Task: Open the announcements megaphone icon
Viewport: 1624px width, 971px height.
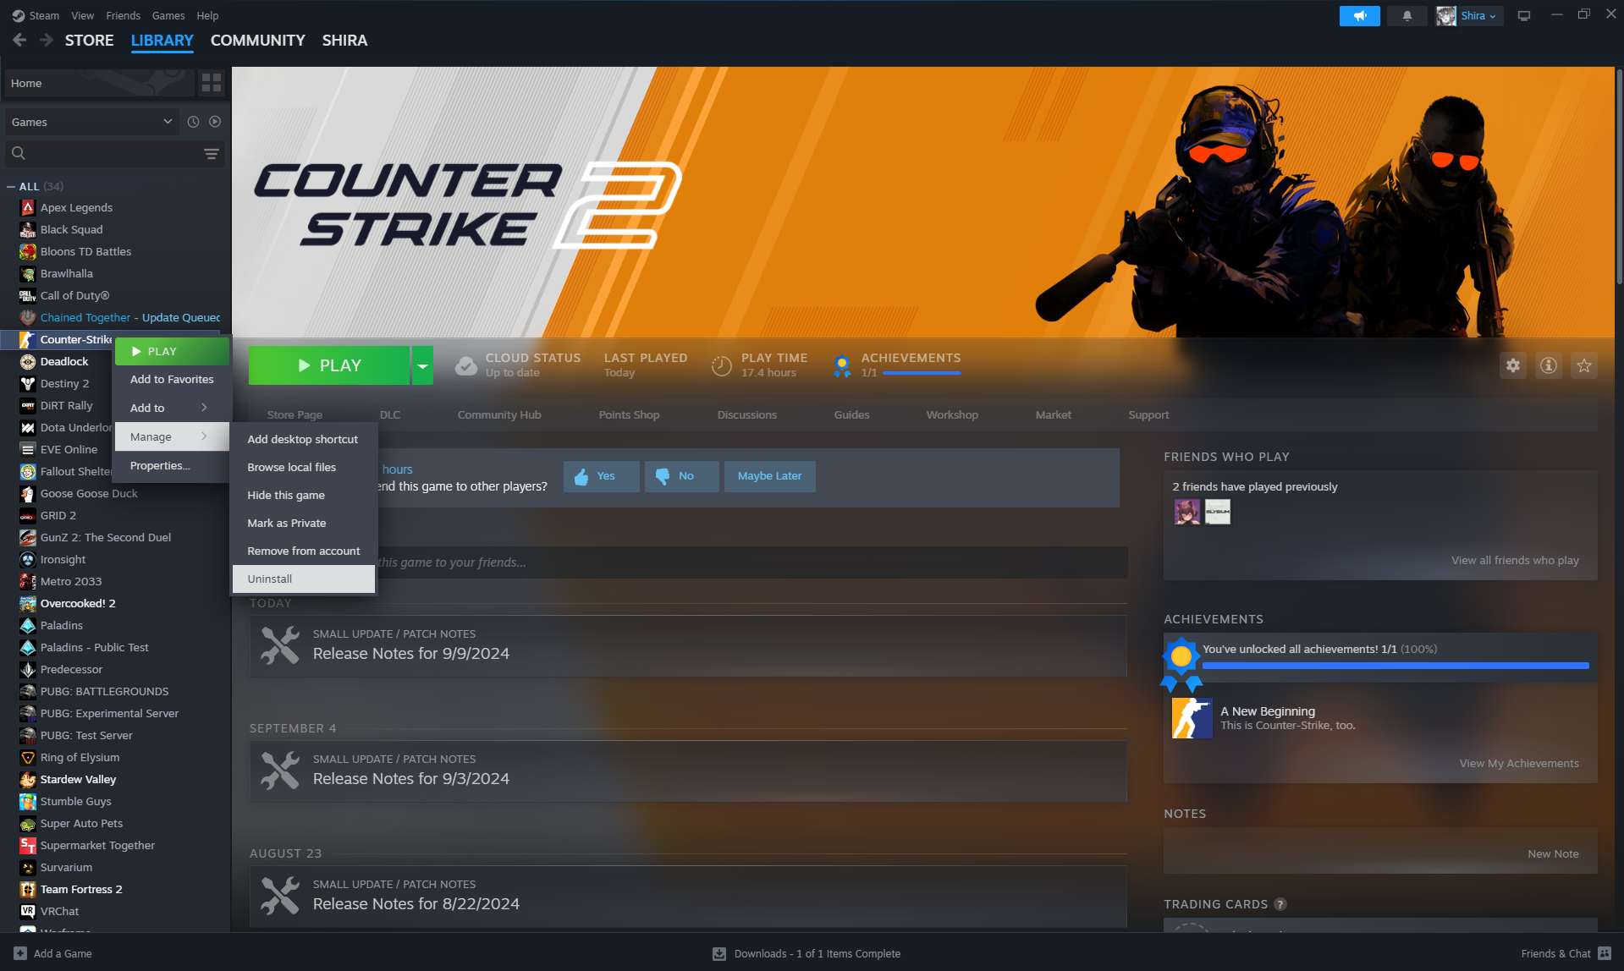Action: click(1359, 15)
